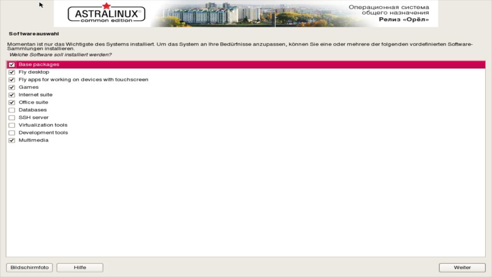Select the Base packages row text
492x277 pixels.
[39, 64]
